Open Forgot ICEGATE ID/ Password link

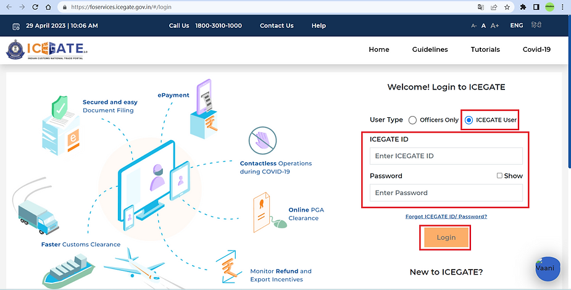[446, 217]
